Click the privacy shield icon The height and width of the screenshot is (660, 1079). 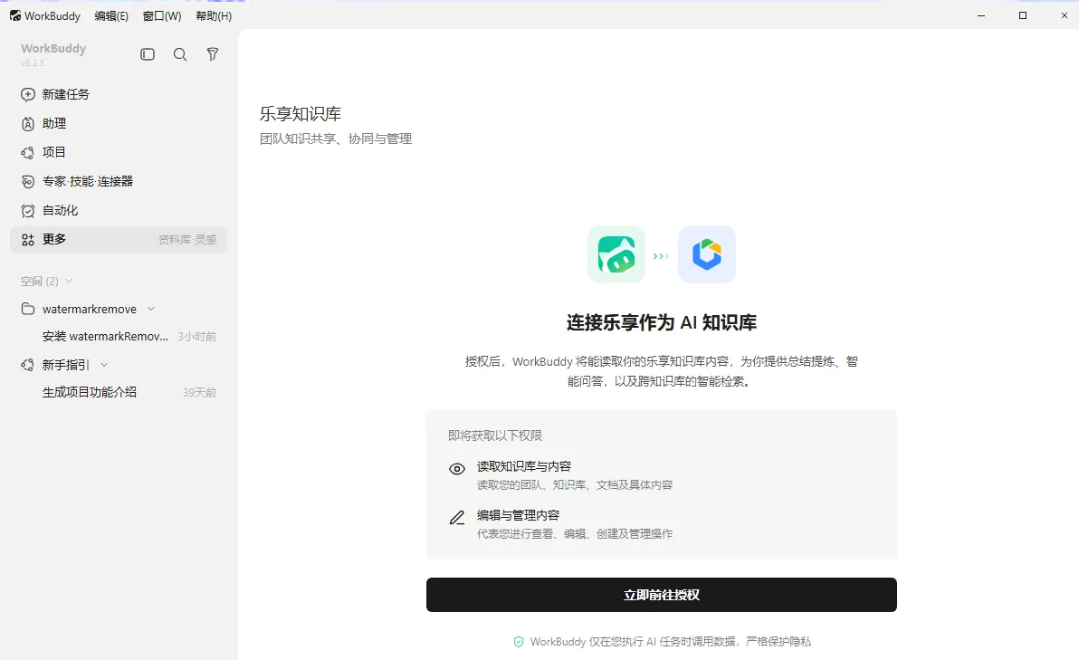click(519, 641)
